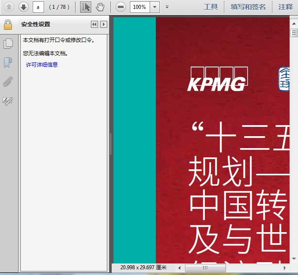The height and width of the screenshot is (275, 298).
Task: Zoom out with the minus button
Action: [x=121, y=7]
